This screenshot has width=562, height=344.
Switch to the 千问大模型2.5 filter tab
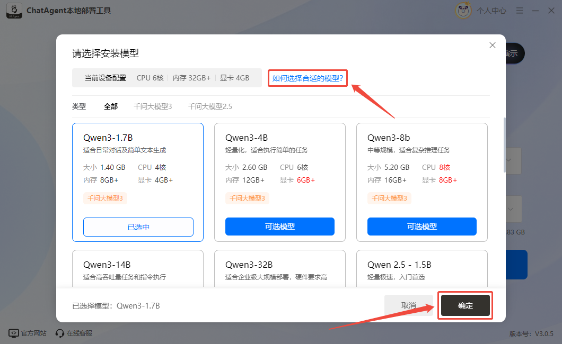[210, 106]
